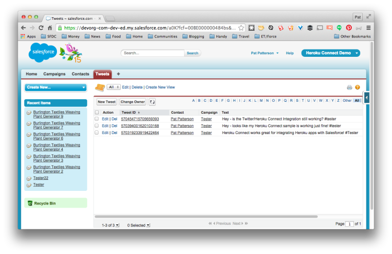Click the Tweets browser tab
This screenshot has height=254, width=392.
click(73, 18)
